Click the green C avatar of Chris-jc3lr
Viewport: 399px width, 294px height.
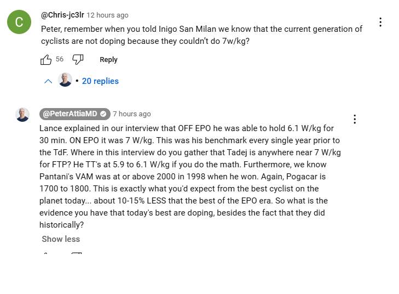tap(19, 22)
